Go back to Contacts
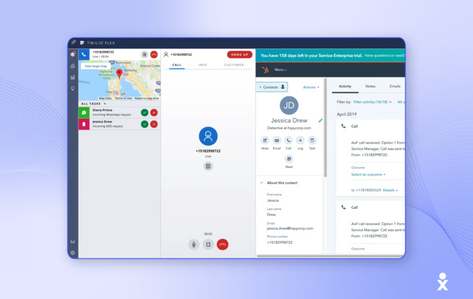 [272, 87]
